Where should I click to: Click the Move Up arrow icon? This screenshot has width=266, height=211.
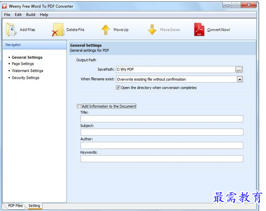[106, 30]
